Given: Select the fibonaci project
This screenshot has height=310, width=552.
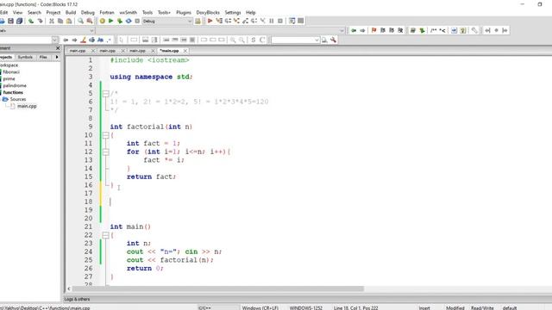Looking at the screenshot, I should (11, 72).
